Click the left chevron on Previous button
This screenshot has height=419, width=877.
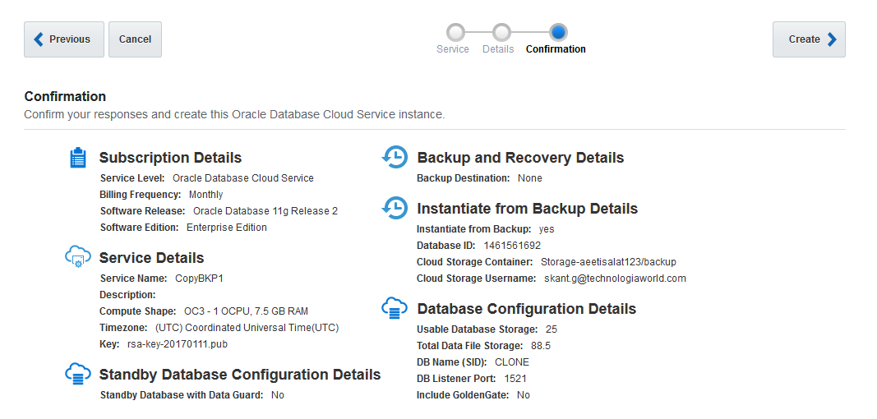pos(38,39)
